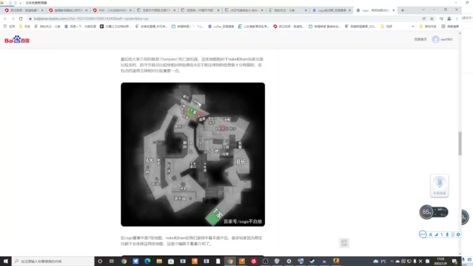Go forward using the forward arrow
The height and width of the screenshot is (266, 473).
point(12,18)
